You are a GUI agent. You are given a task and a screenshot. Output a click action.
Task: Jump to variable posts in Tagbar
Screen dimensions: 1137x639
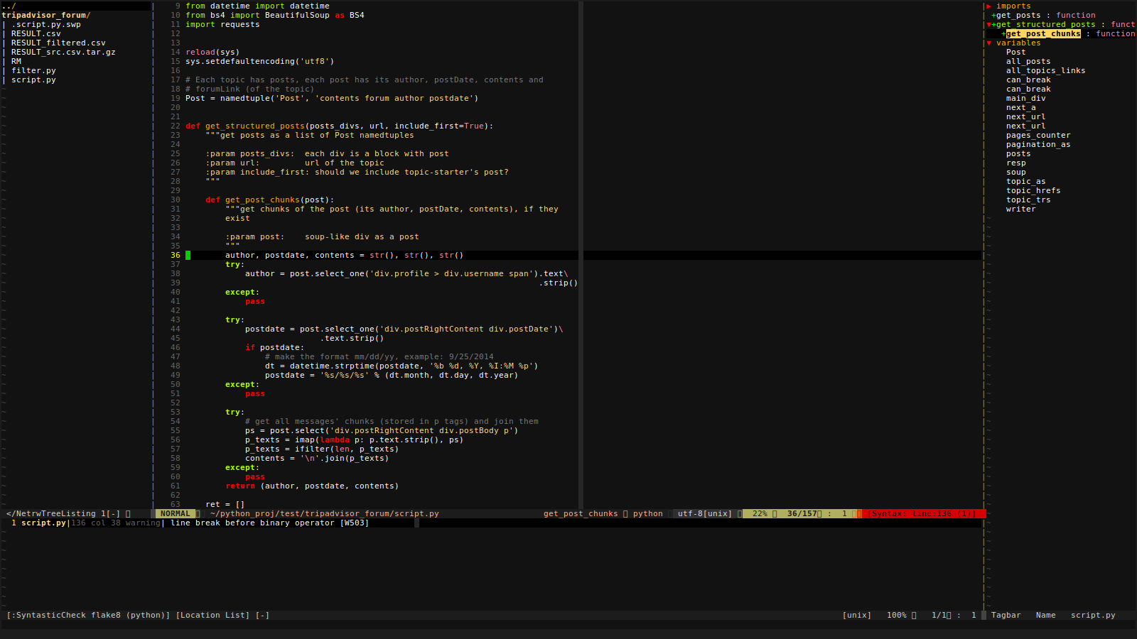pyautogui.click(x=1018, y=153)
